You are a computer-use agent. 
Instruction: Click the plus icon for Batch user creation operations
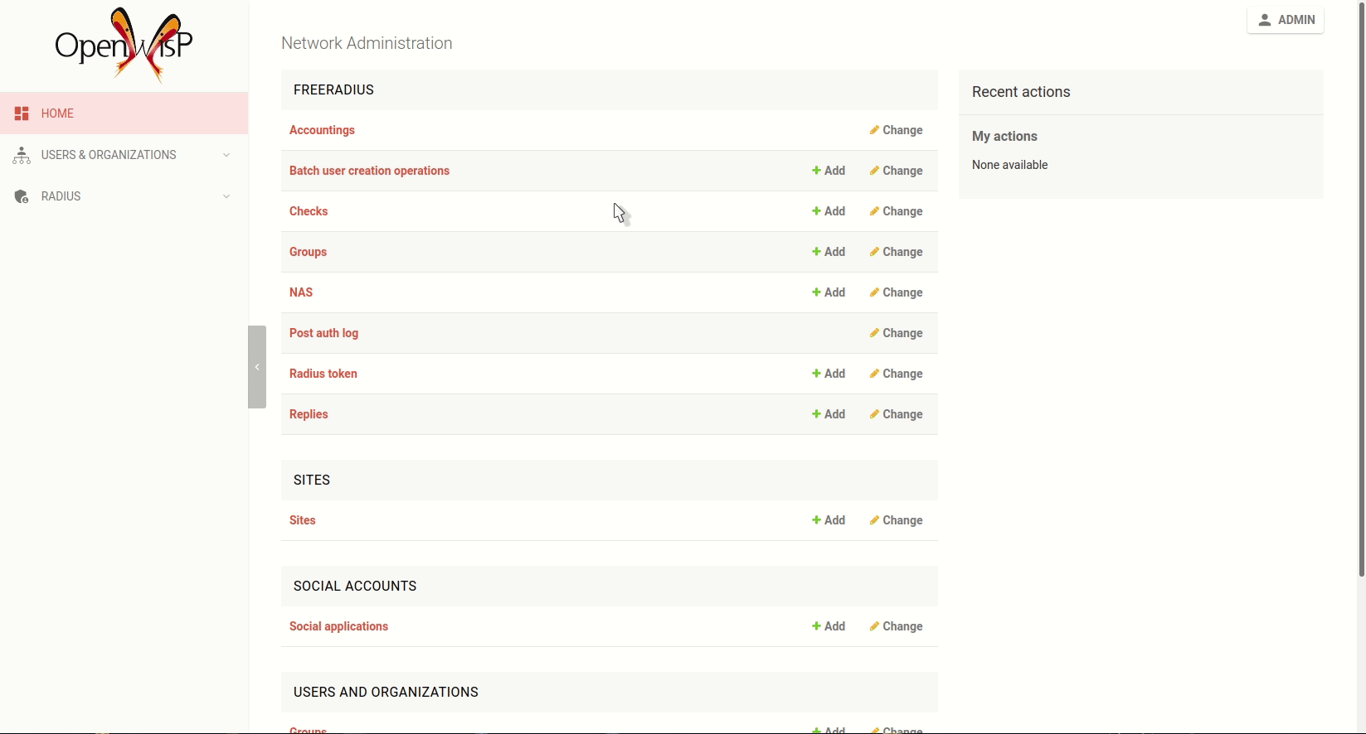click(816, 171)
